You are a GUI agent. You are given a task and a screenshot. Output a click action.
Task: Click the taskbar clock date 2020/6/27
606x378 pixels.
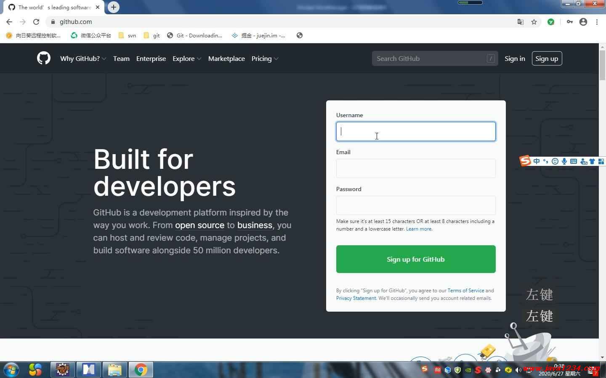pos(559,373)
